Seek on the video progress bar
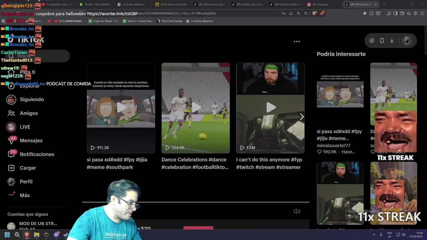This screenshot has height=240, width=427. [196, 202]
